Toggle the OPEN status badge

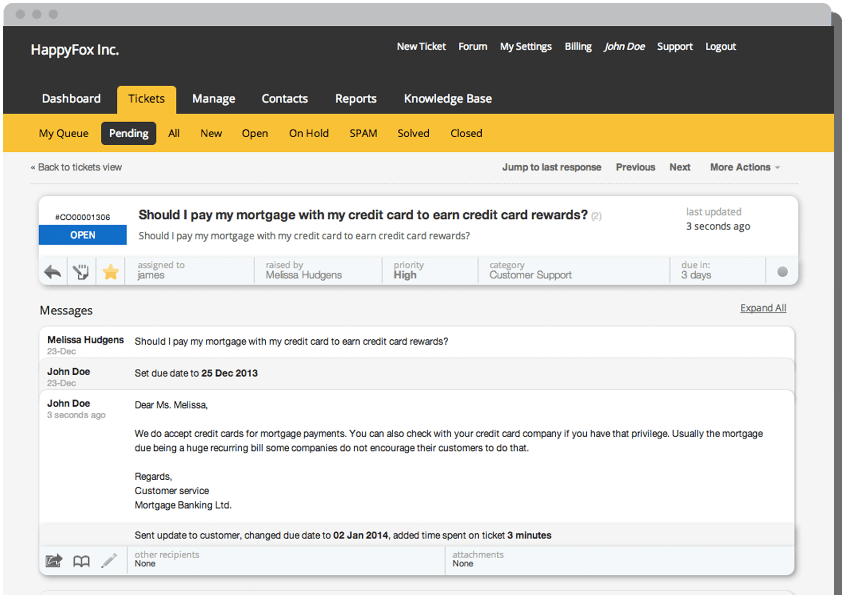point(82,235)
